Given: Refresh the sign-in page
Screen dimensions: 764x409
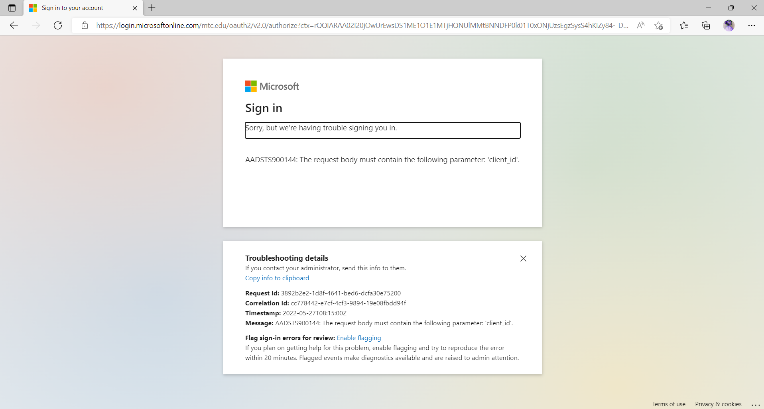Looking at the screenshot, I should pyautogui.click(x=57, y=25).
